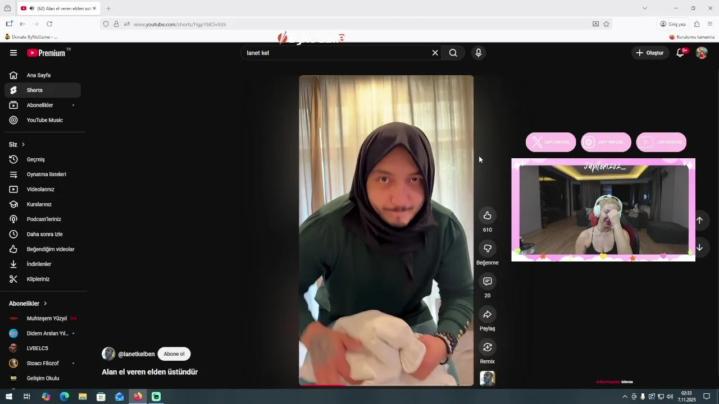Bookmark this page with star icon
This screenshot has width=719, height=404.
click(x=606, y=24)
